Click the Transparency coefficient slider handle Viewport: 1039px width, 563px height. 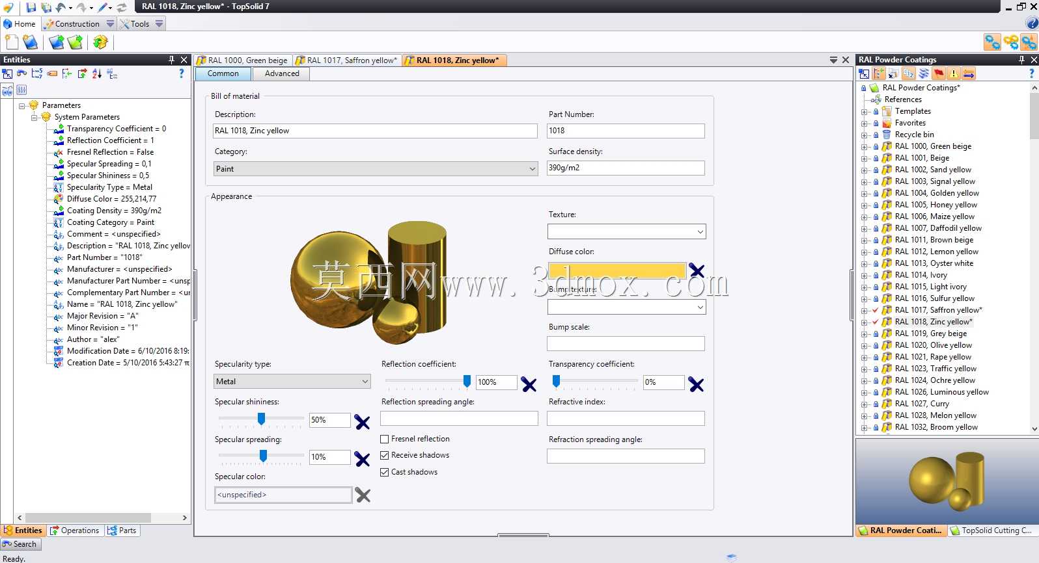[556, 381]
